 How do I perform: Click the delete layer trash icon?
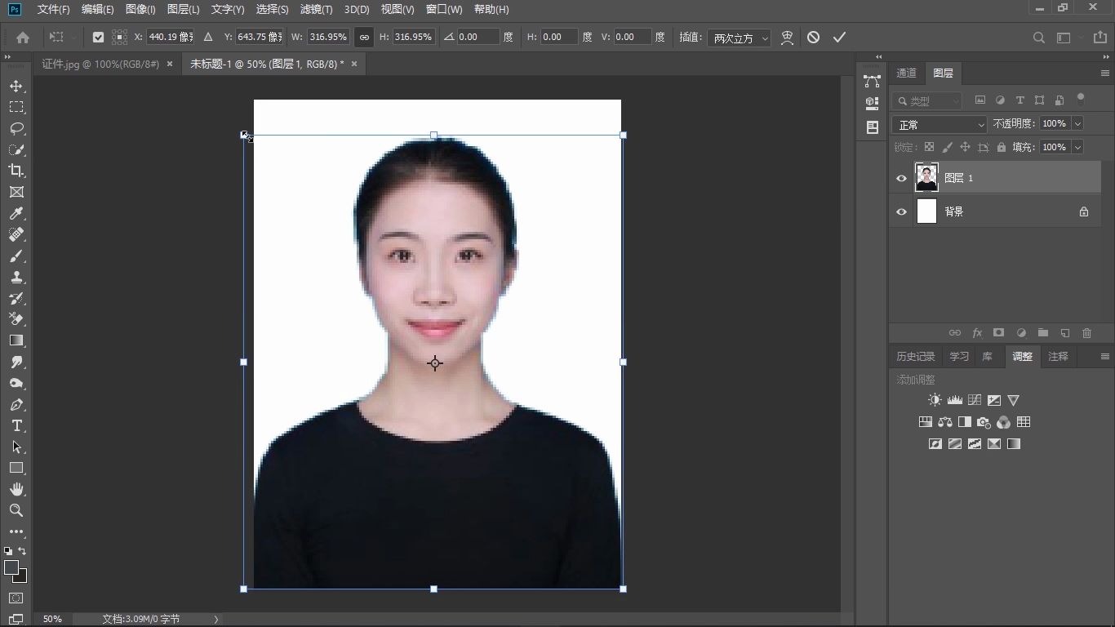(x=1086, y=333)
